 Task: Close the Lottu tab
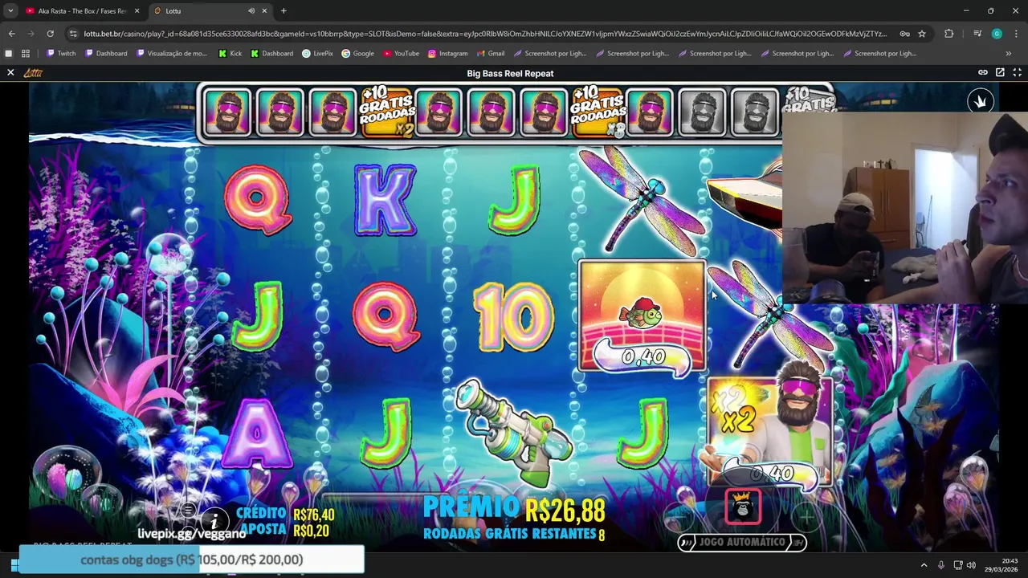point(264,10)
